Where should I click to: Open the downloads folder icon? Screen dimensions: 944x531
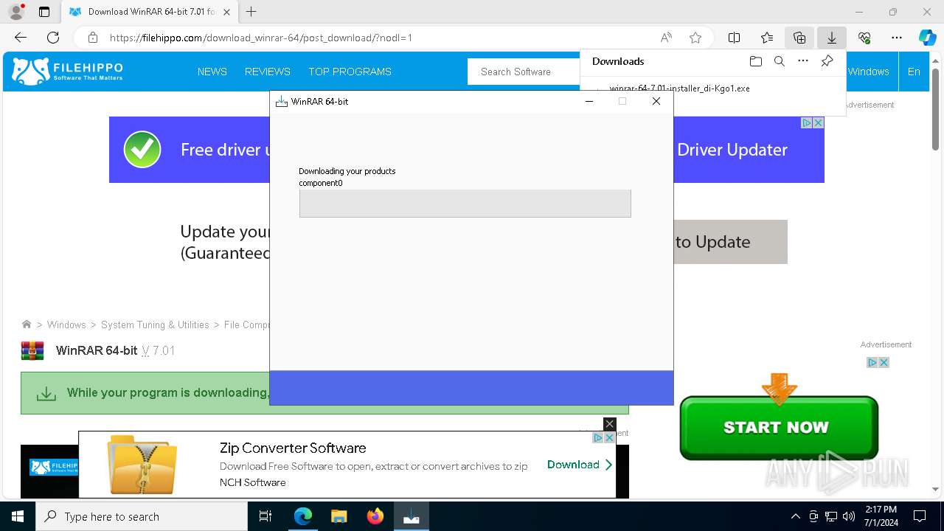[755, 61]
